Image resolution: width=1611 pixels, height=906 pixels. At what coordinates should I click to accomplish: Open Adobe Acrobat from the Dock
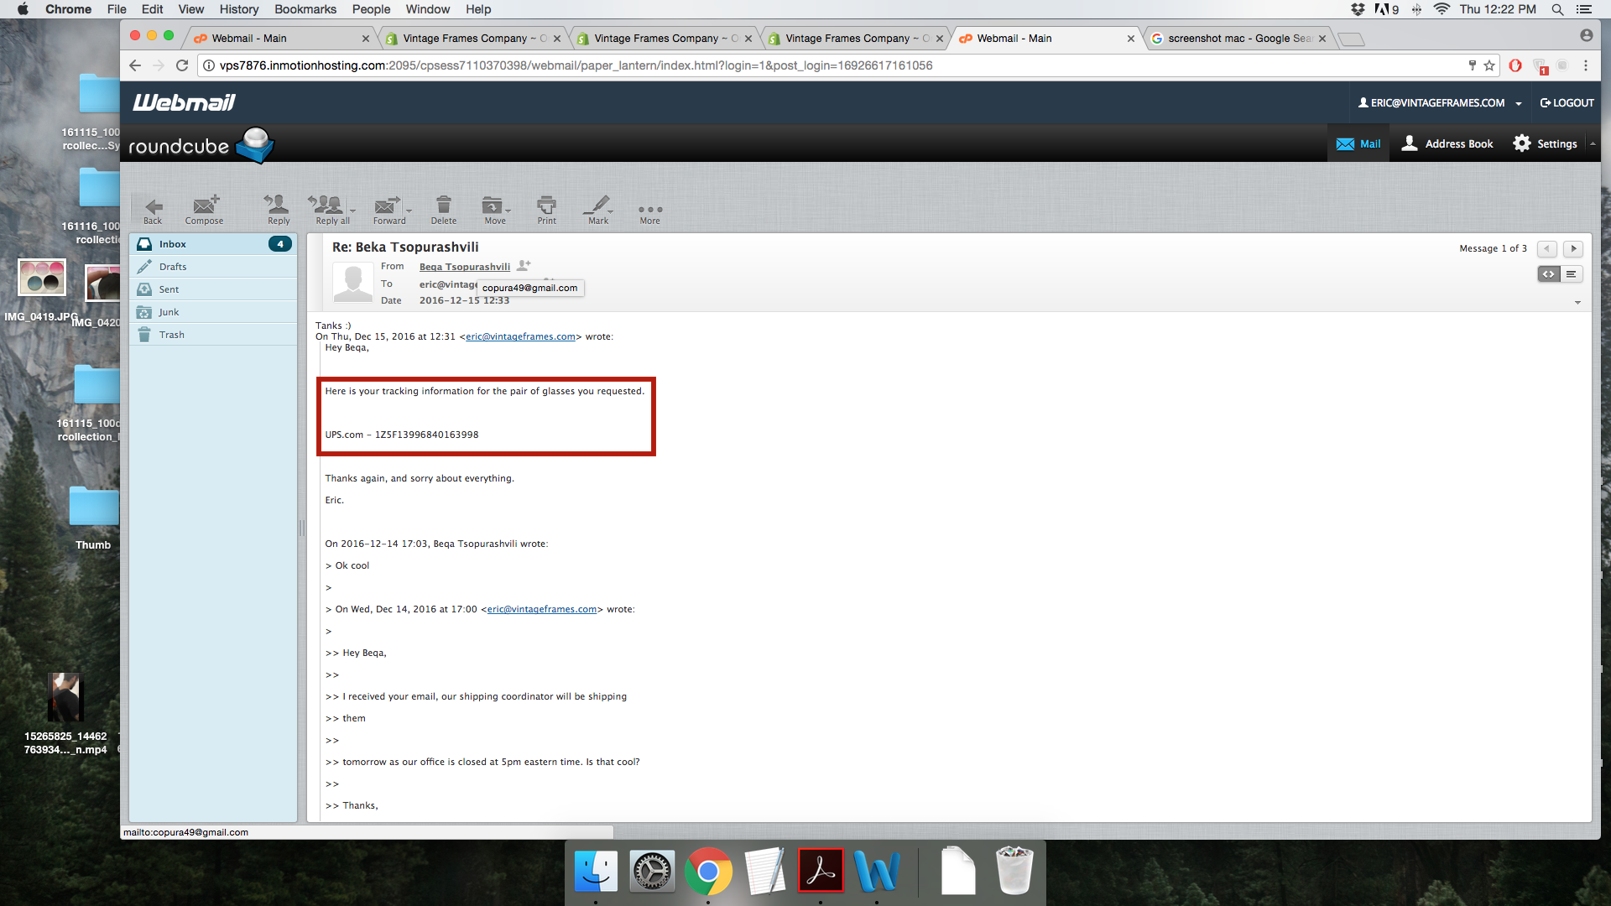point(821,872)
